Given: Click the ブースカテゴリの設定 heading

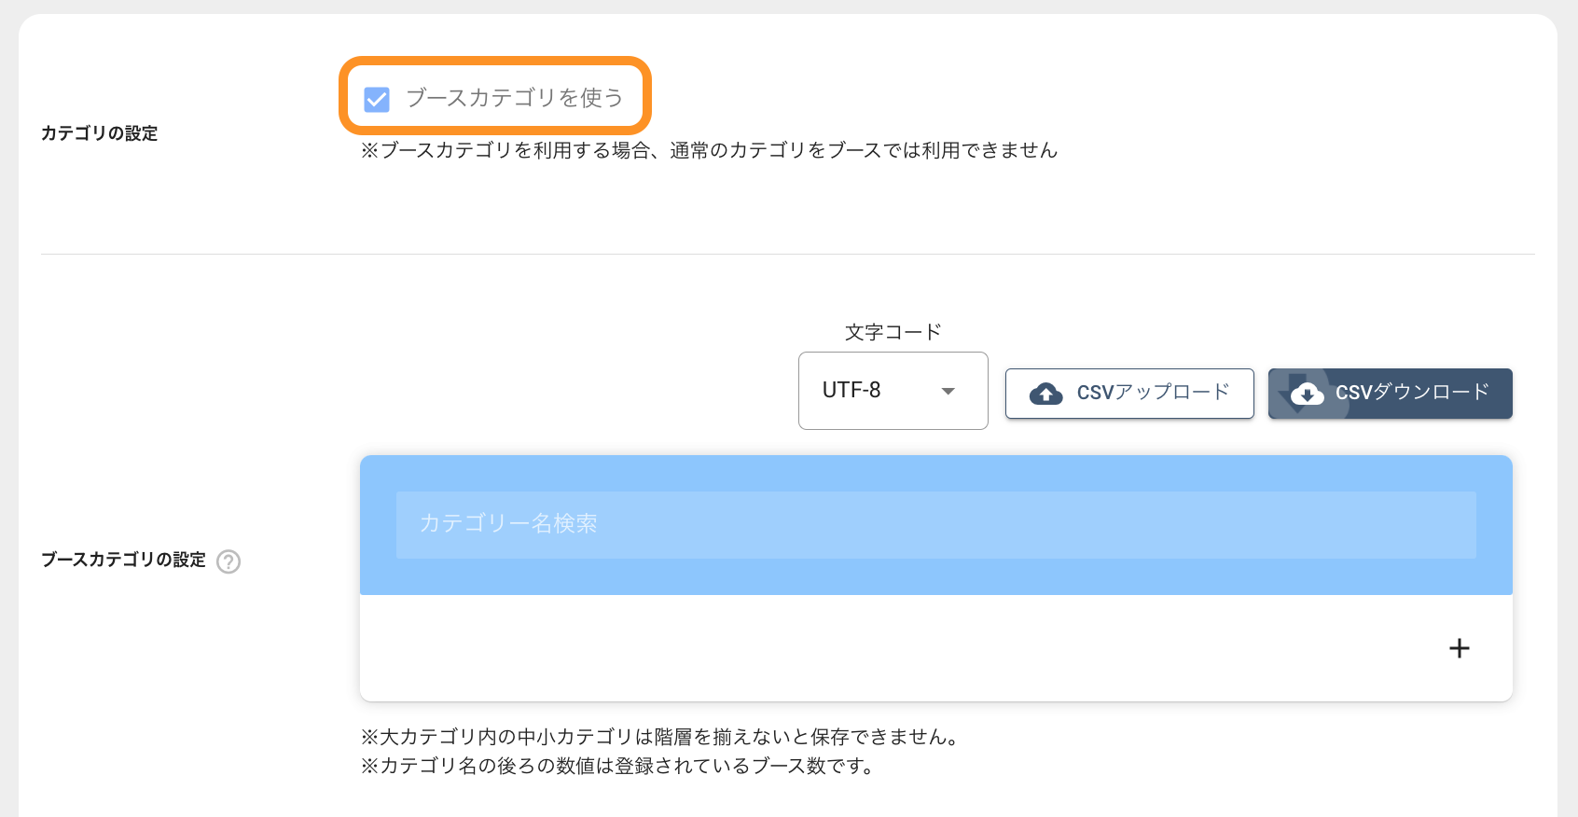Looking at the screenshot, I should click(x=123, y=560).
